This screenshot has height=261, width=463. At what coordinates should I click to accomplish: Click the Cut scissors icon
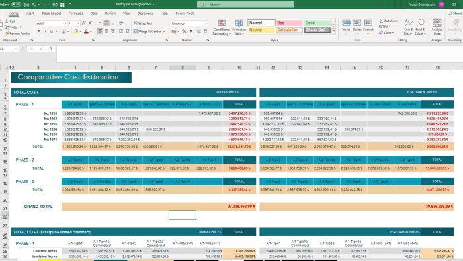point(7,21)
